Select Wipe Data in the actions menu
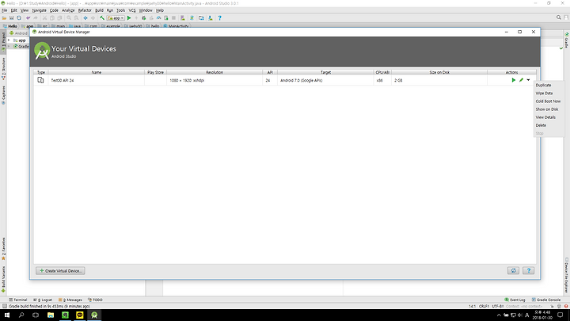The width and height of the screenshot is (570, 321). point(544,94)
